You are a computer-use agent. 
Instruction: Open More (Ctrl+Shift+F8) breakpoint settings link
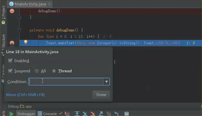coord(25,95)
